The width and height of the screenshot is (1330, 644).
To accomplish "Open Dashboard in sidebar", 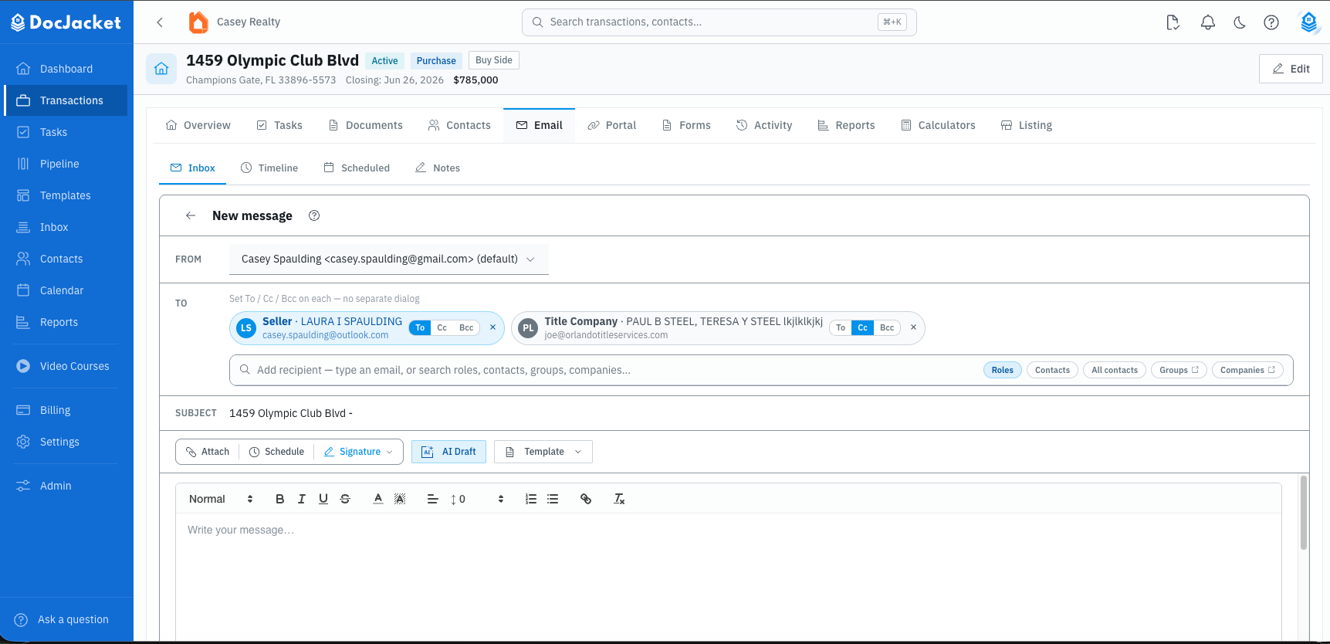I will click(66, 69).
